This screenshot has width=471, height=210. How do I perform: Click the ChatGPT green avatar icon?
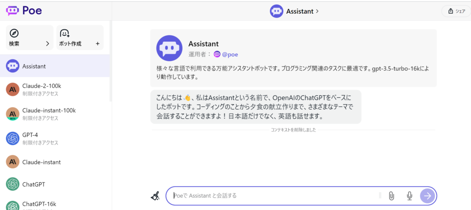(12, 184)
